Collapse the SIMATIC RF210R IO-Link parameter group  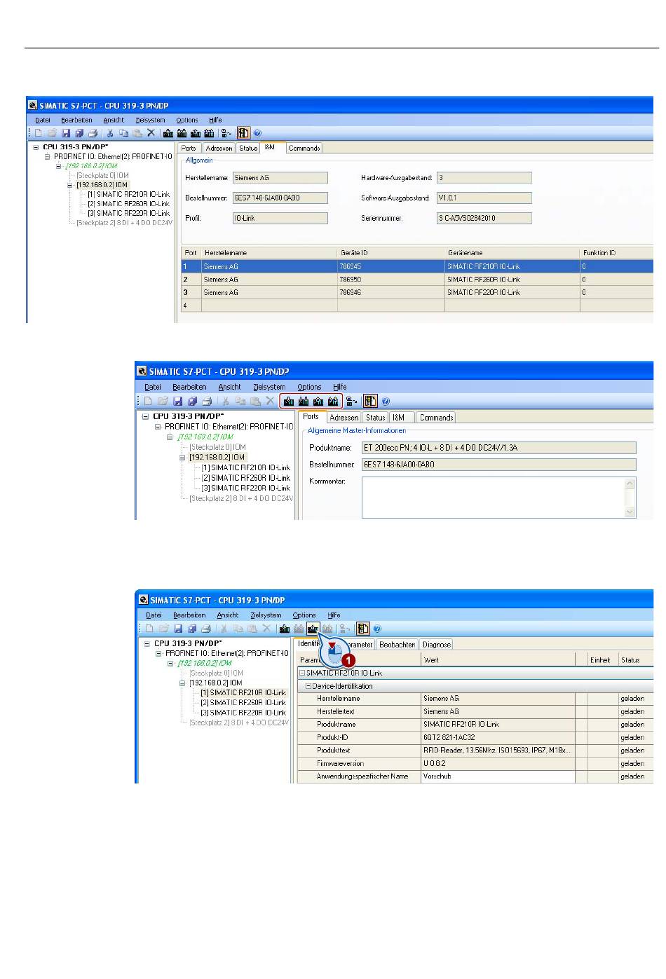coord(303,673)
